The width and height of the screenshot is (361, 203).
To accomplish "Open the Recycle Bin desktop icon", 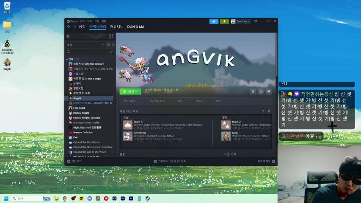I will (x=7, y=7).
